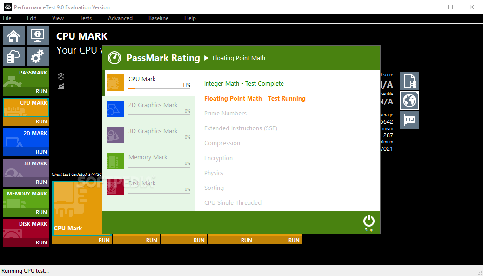The height and width of the screenshot is (276, 483).
Task: Click the 2D Graphics Mark progress bar
Action: pyautogui.click(x=159, y=115)
